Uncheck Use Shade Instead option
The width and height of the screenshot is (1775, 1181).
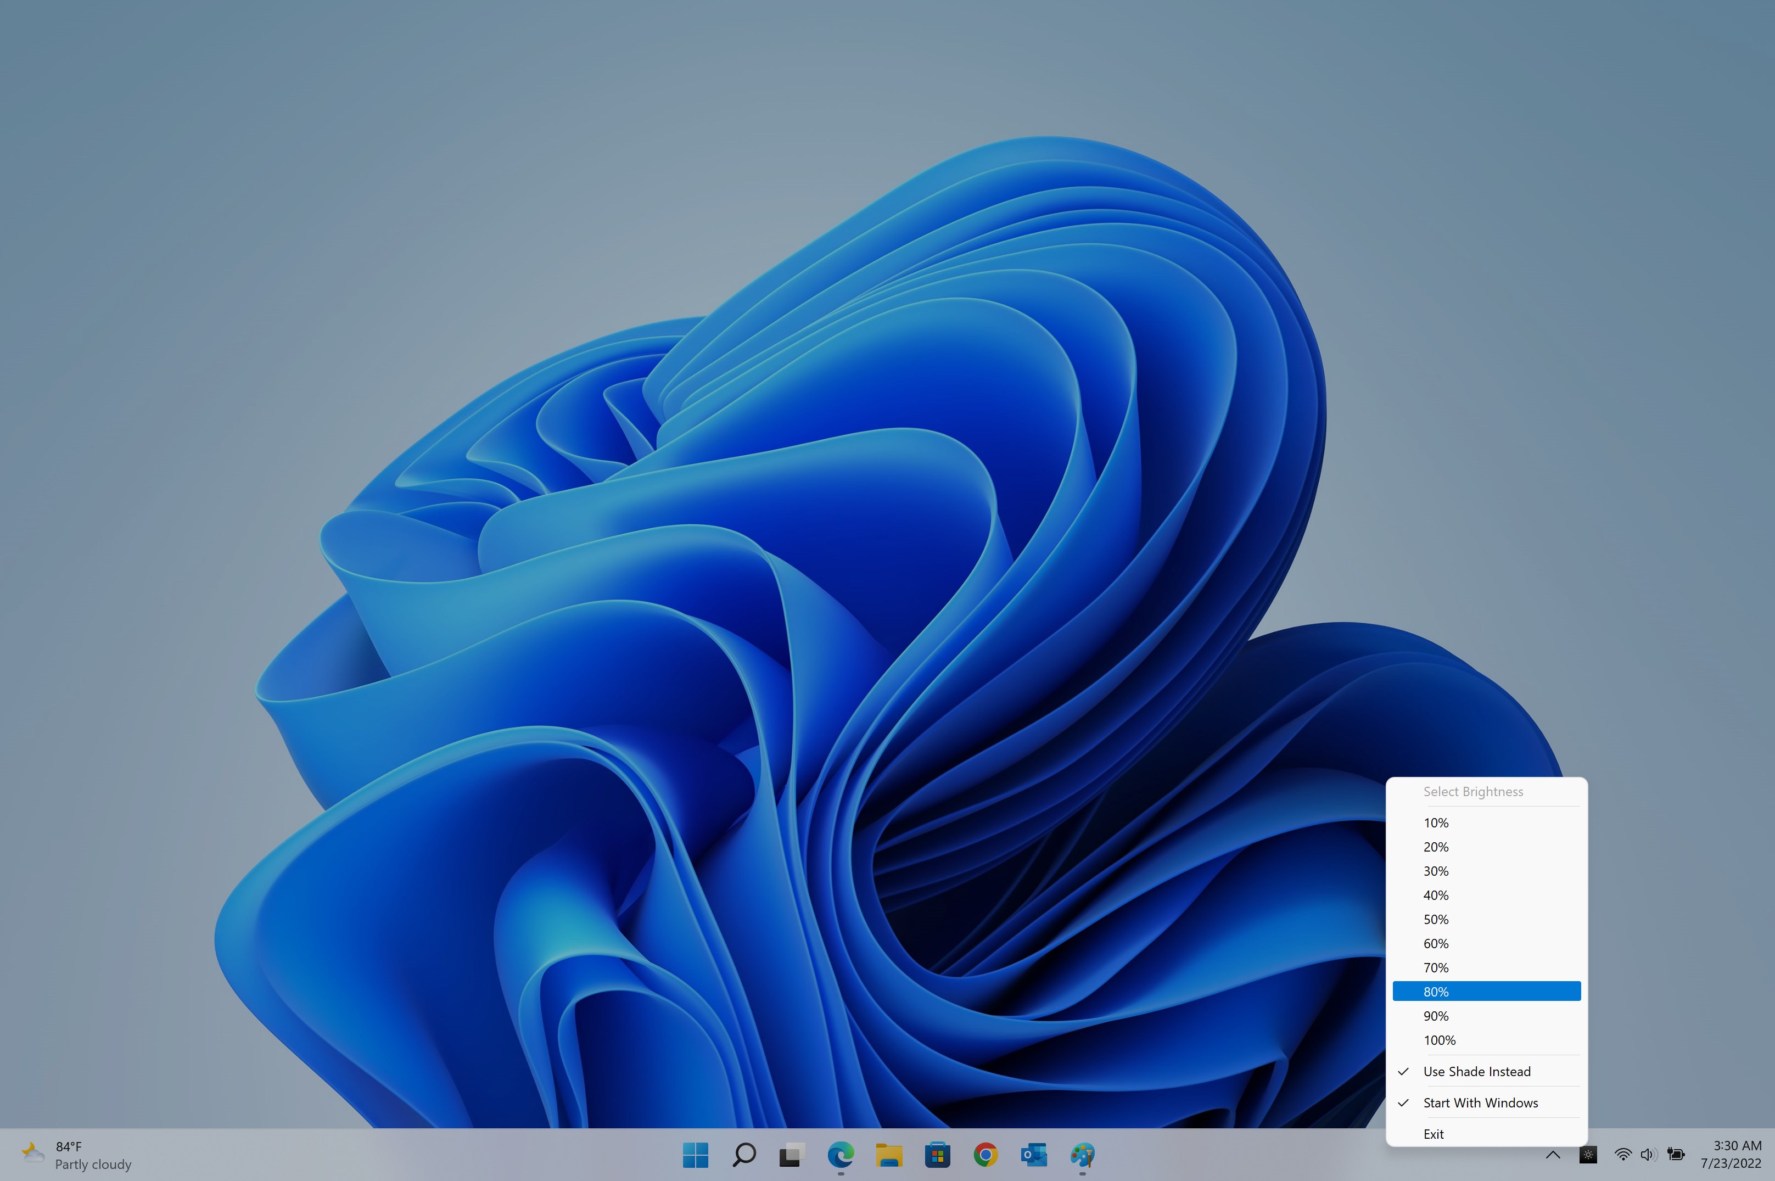(x=1476, y=1071)
